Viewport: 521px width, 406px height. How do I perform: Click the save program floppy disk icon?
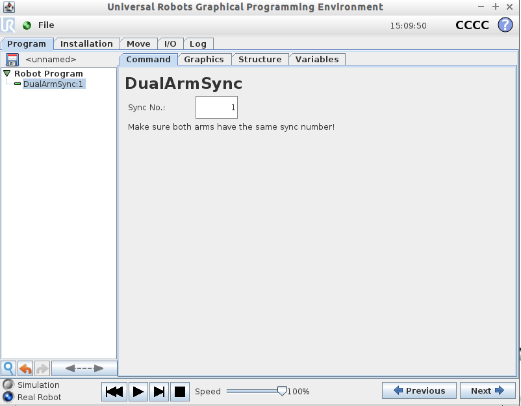click(x=12, y=60)
